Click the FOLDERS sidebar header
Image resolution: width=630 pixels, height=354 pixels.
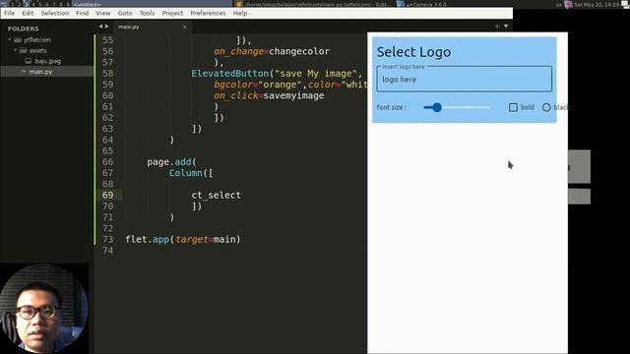tap(24, 29)
